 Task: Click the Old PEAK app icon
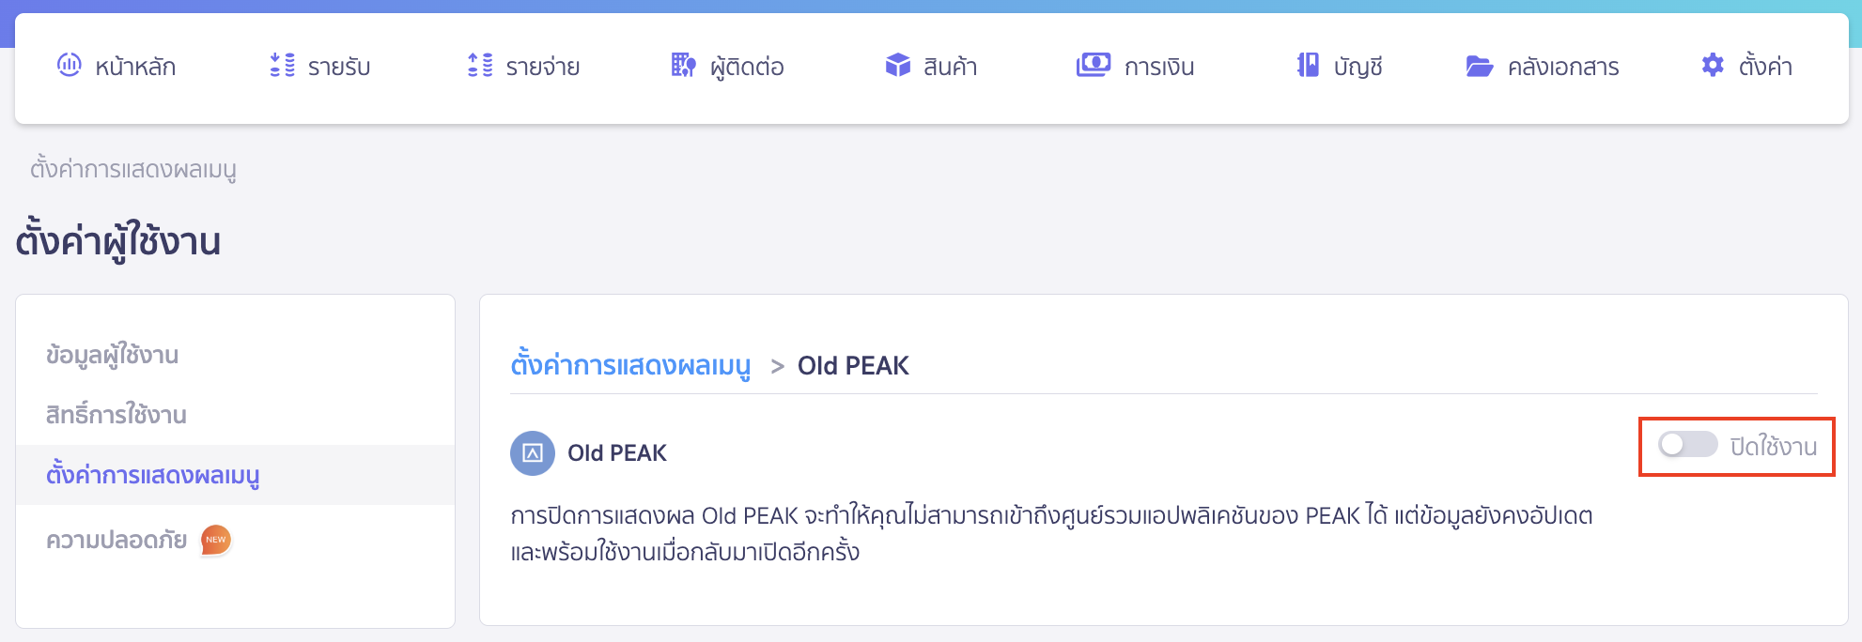[534, 451]
